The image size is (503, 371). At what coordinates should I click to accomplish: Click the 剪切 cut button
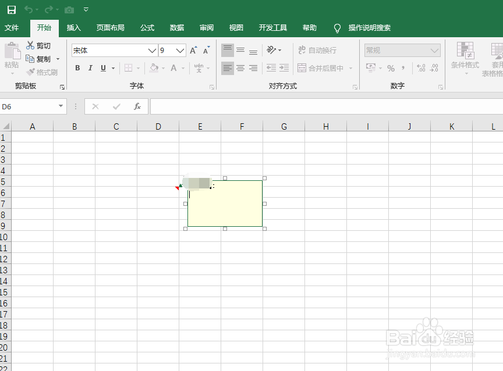pos(38,45)
